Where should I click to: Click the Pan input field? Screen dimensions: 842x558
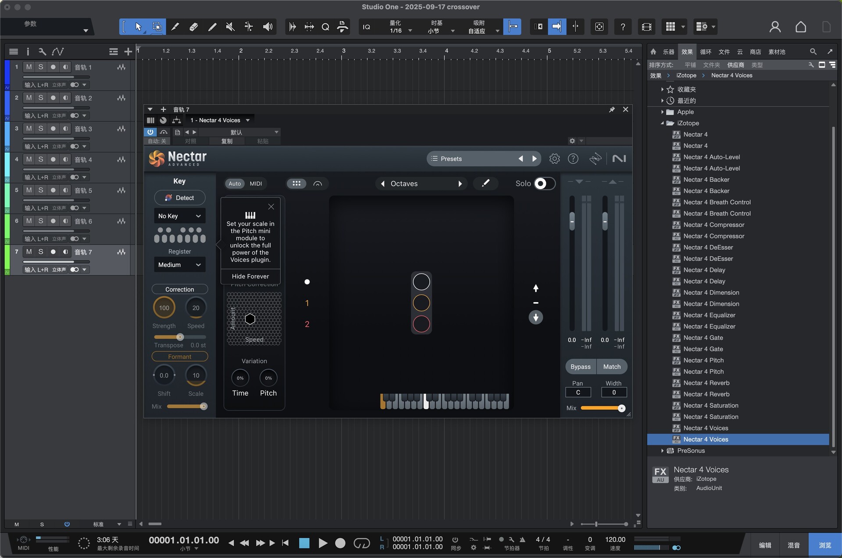click(578, 392)
